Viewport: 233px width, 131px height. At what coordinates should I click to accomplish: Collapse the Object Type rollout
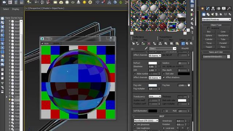216,25
